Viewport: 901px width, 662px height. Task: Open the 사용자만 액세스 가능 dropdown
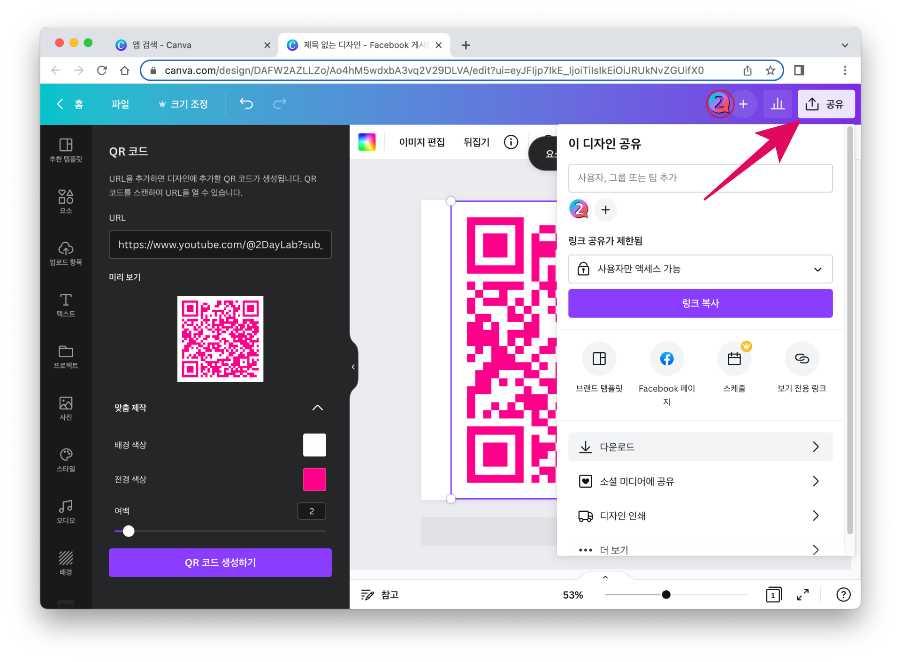(700, 269)
